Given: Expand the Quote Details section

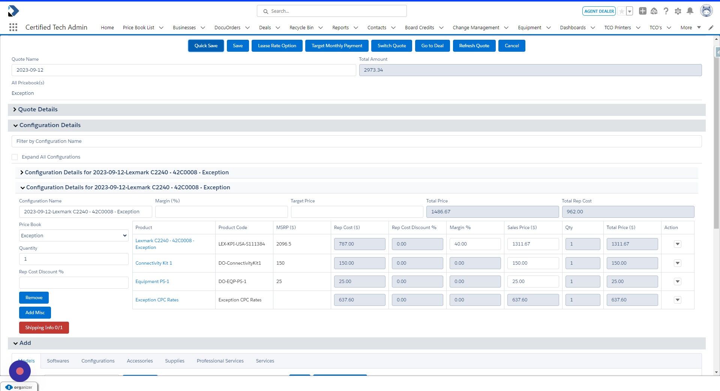Looking at the screenshot, I should 37,109.
